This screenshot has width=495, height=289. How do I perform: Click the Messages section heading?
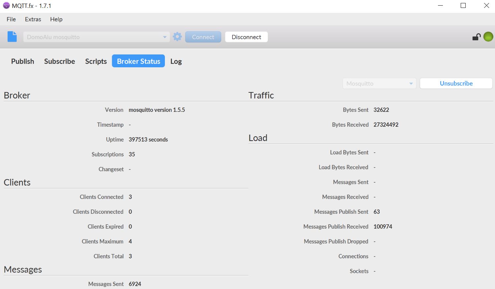(x=23, y=270)
